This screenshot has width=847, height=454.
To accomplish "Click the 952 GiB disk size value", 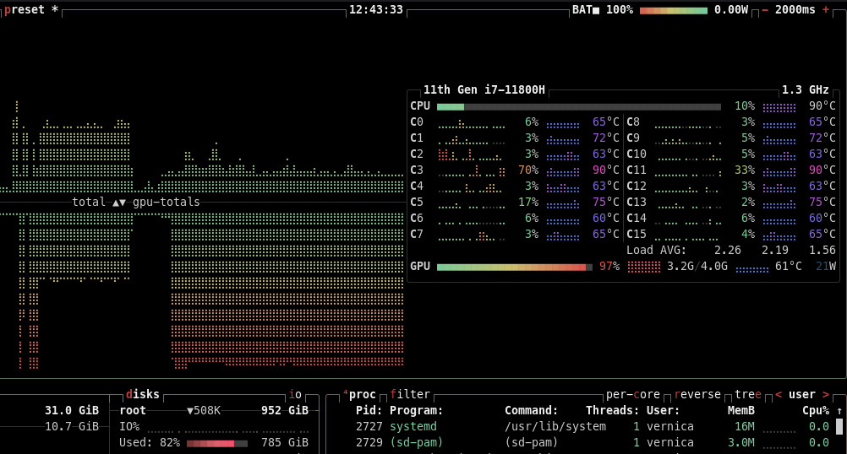I will (285, 411).
